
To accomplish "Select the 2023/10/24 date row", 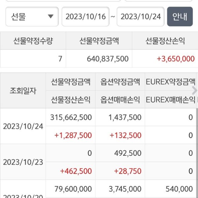I will click(x=23, y=126).
